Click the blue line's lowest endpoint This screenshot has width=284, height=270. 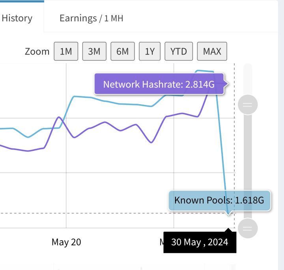[228, 213]
